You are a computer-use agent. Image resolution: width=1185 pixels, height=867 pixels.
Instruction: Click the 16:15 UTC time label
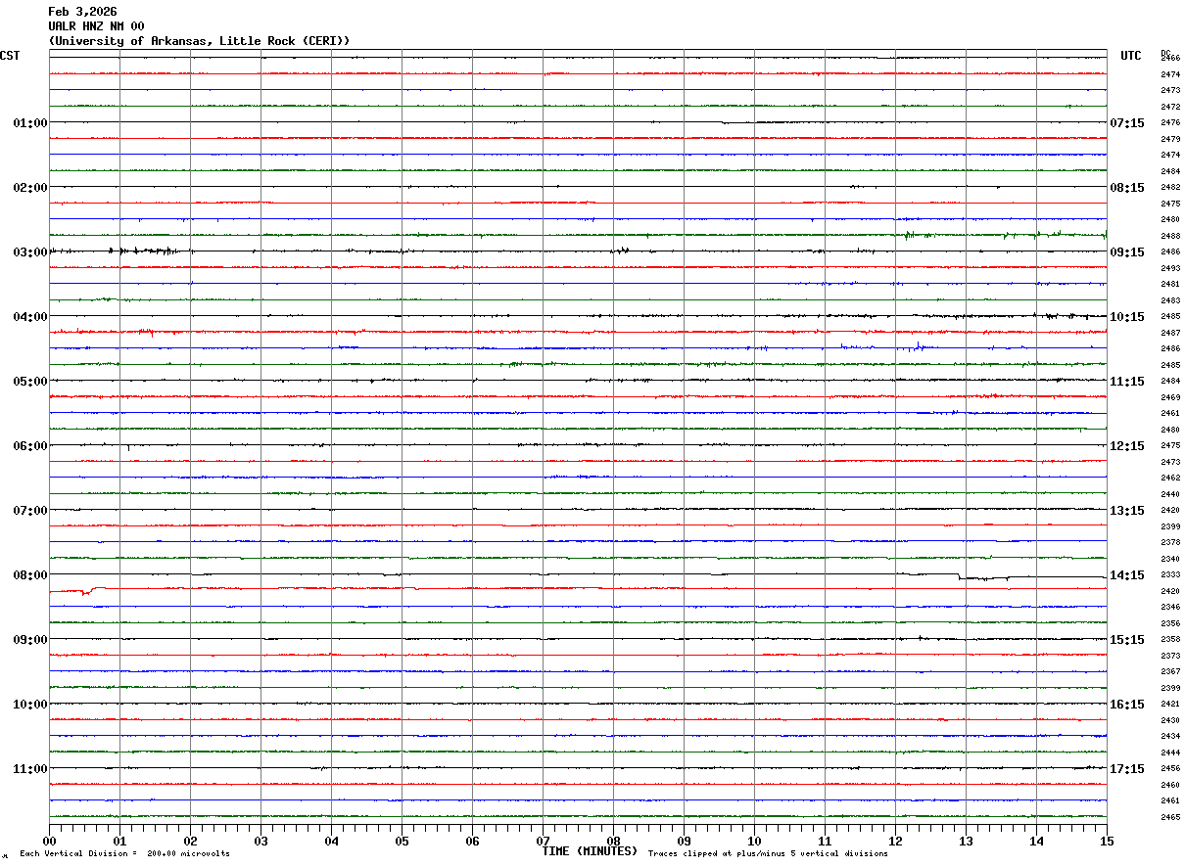coord(1127,705)
